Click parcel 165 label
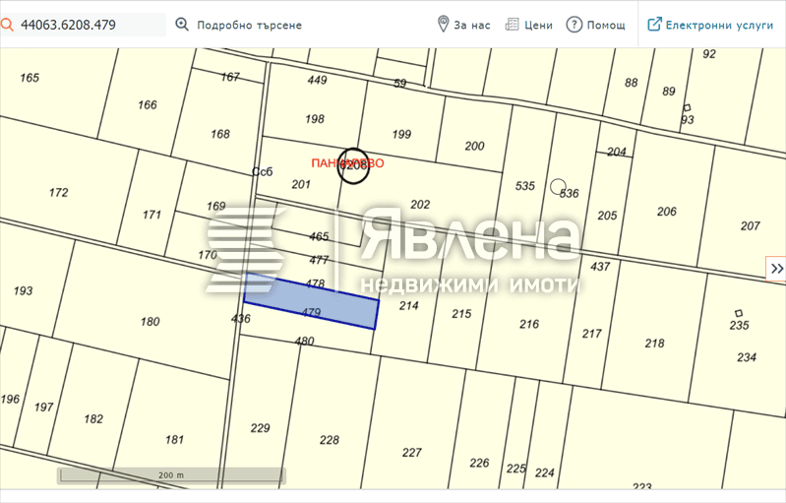Viewport: 786px width, 503px height. pyautogui.click(x=30, y=77)
